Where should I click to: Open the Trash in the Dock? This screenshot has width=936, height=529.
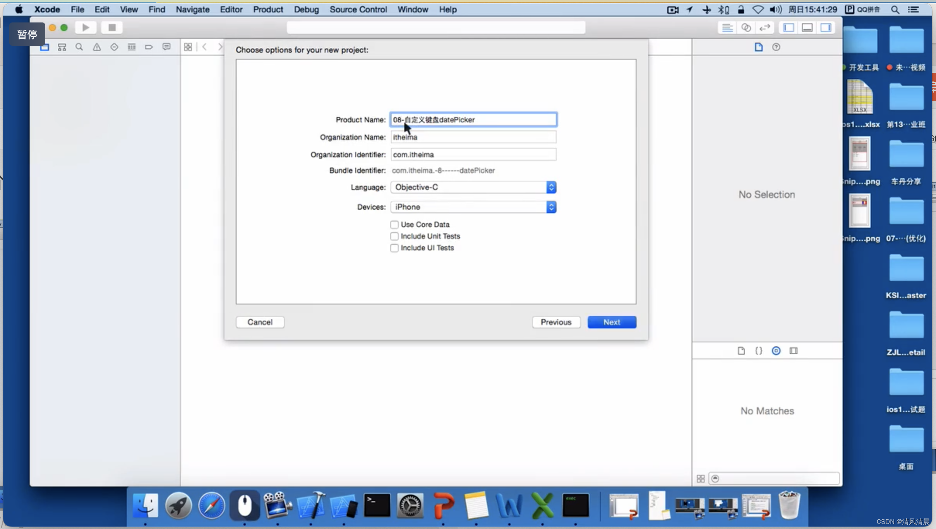[789, 505]
